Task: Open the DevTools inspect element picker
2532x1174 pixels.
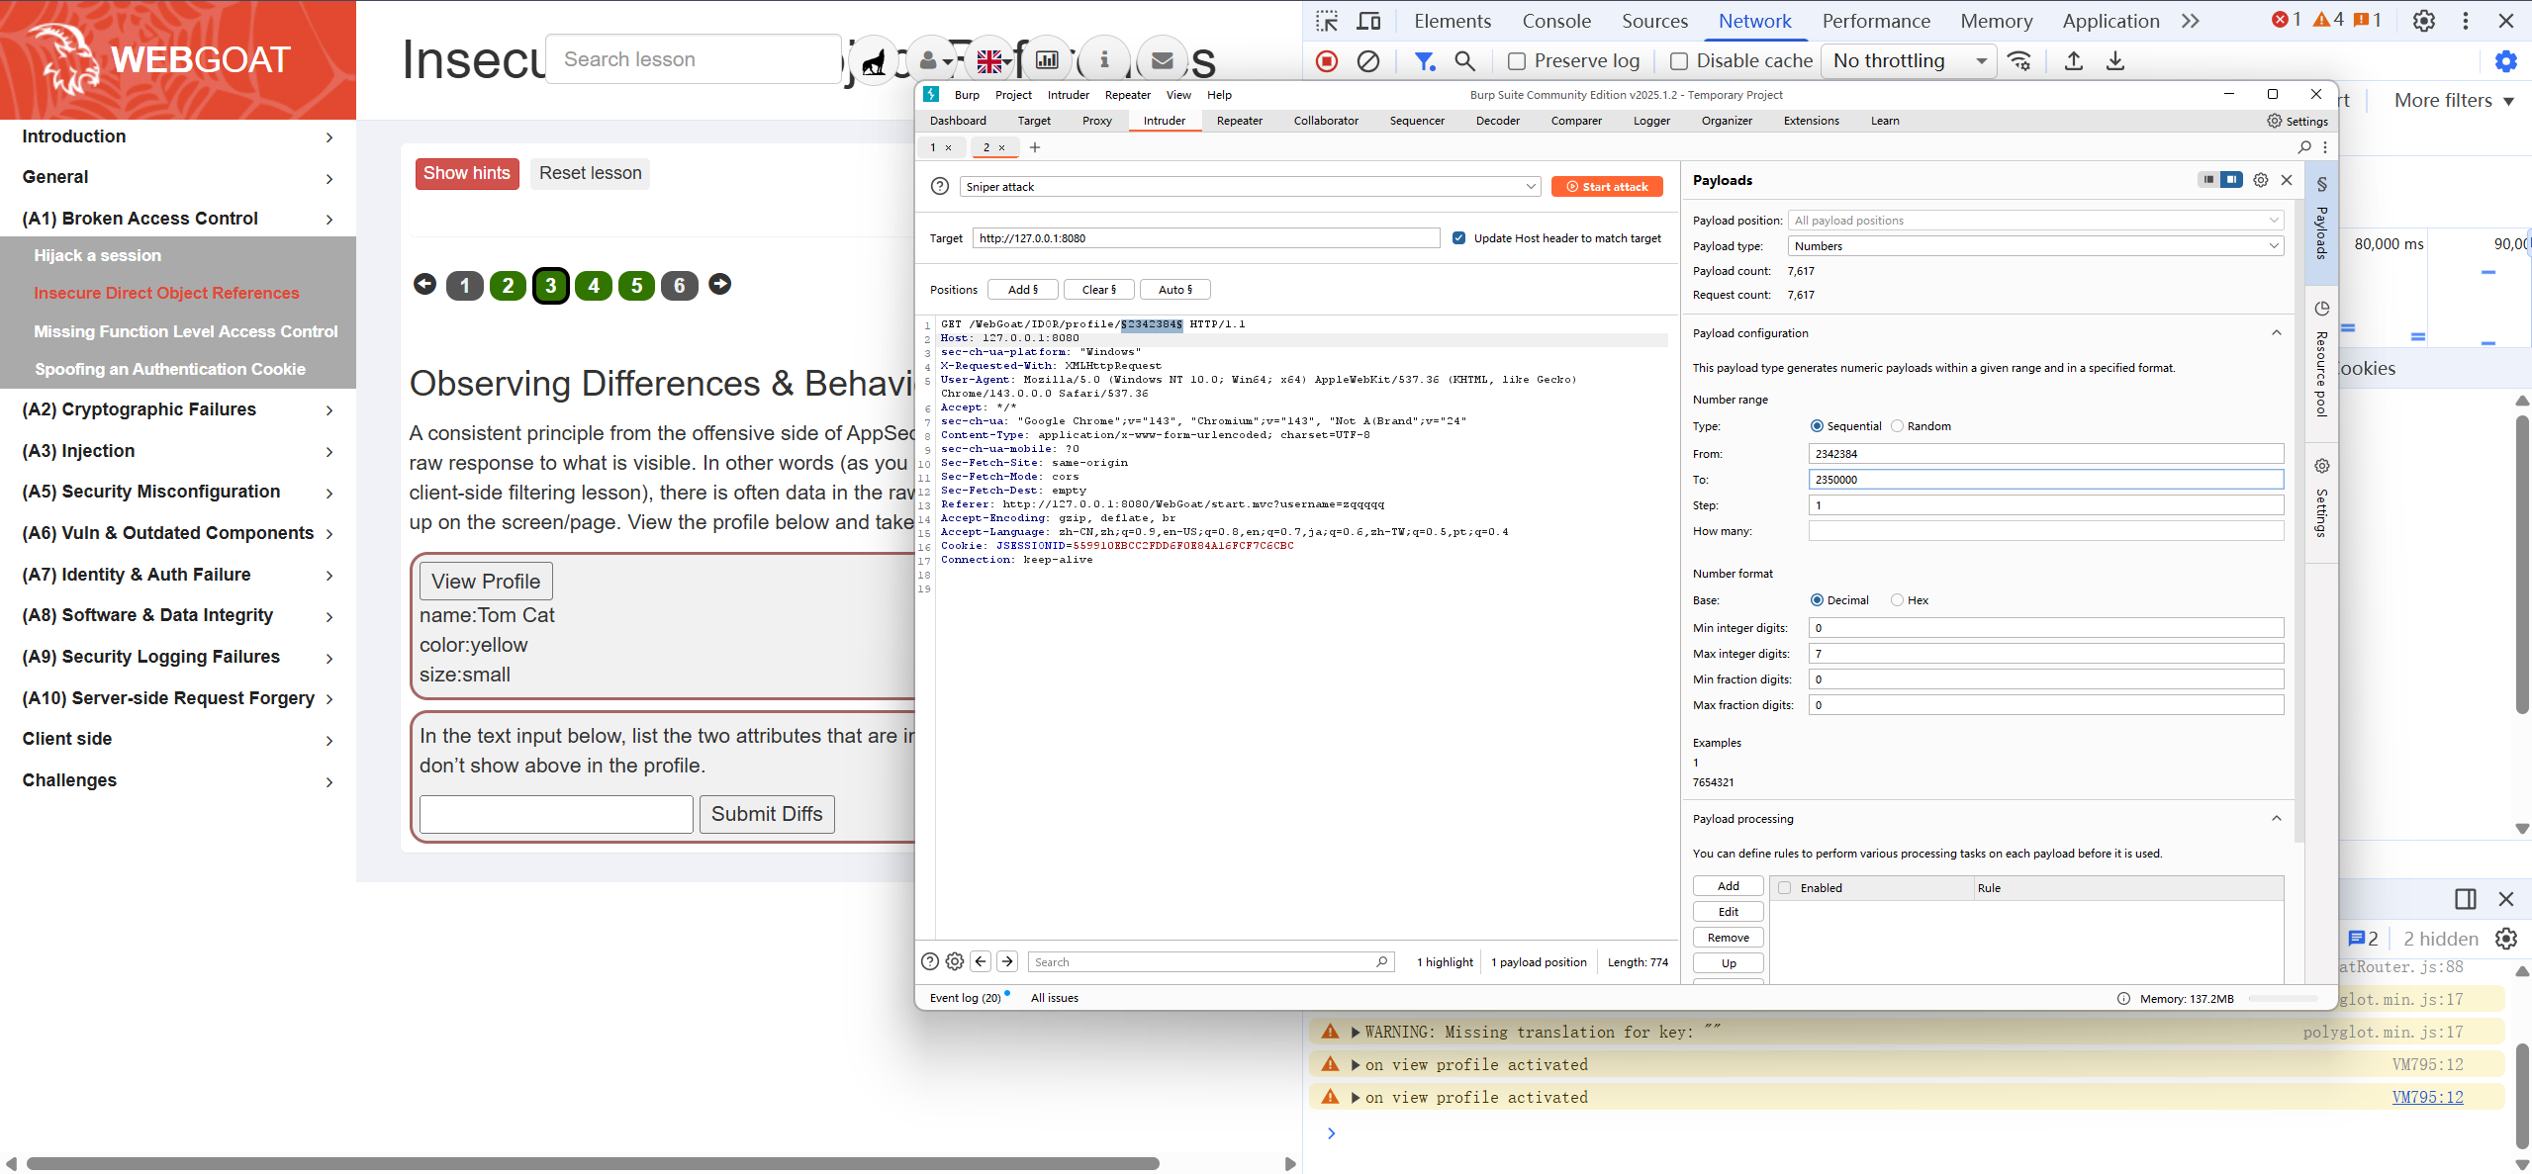Action: pyautogui.click(x=1327, y=21)
